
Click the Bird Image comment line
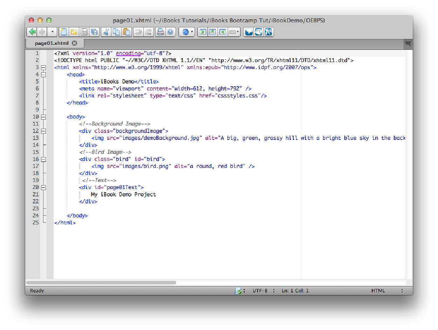[x=105, y=152]
